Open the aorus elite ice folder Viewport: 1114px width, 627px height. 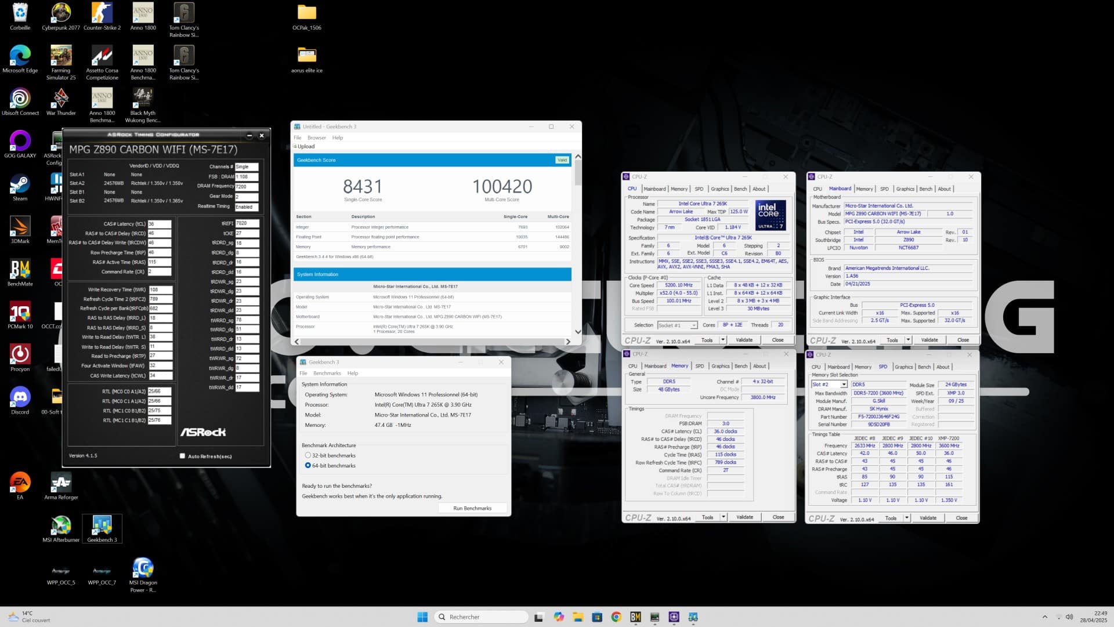pyautogui.click(x=307, y=59)
